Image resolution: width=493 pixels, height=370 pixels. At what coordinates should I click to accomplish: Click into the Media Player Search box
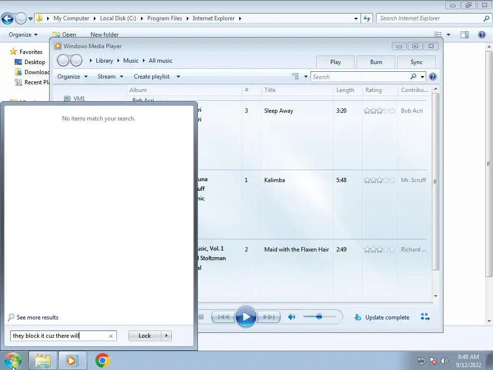pyautogui.click(x=360, y=77)
